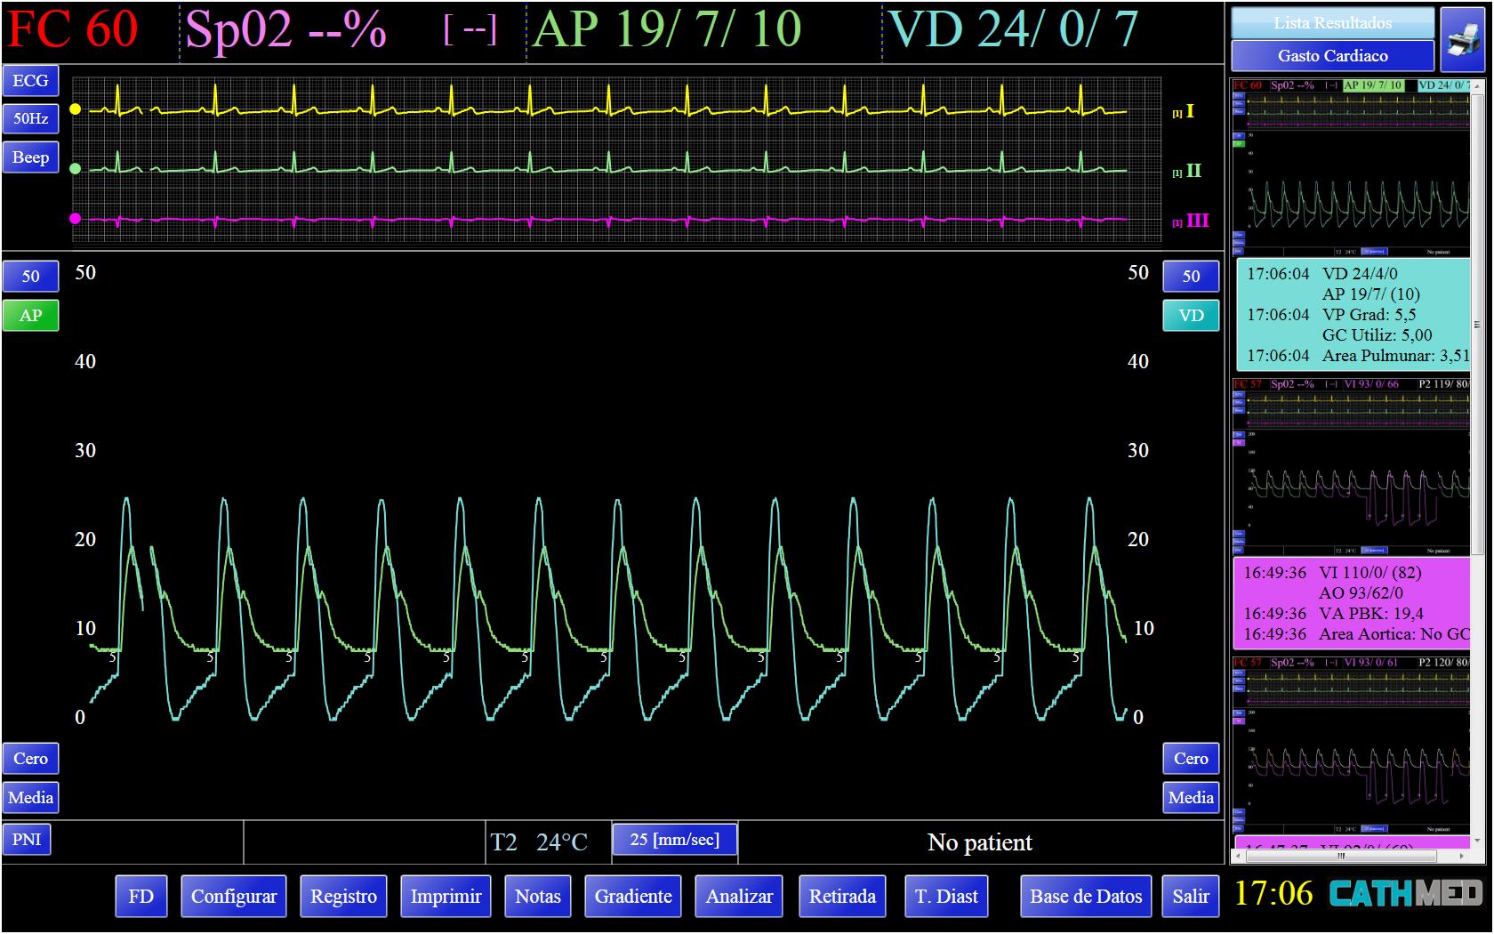Open the right channel VD selector

1190,316
